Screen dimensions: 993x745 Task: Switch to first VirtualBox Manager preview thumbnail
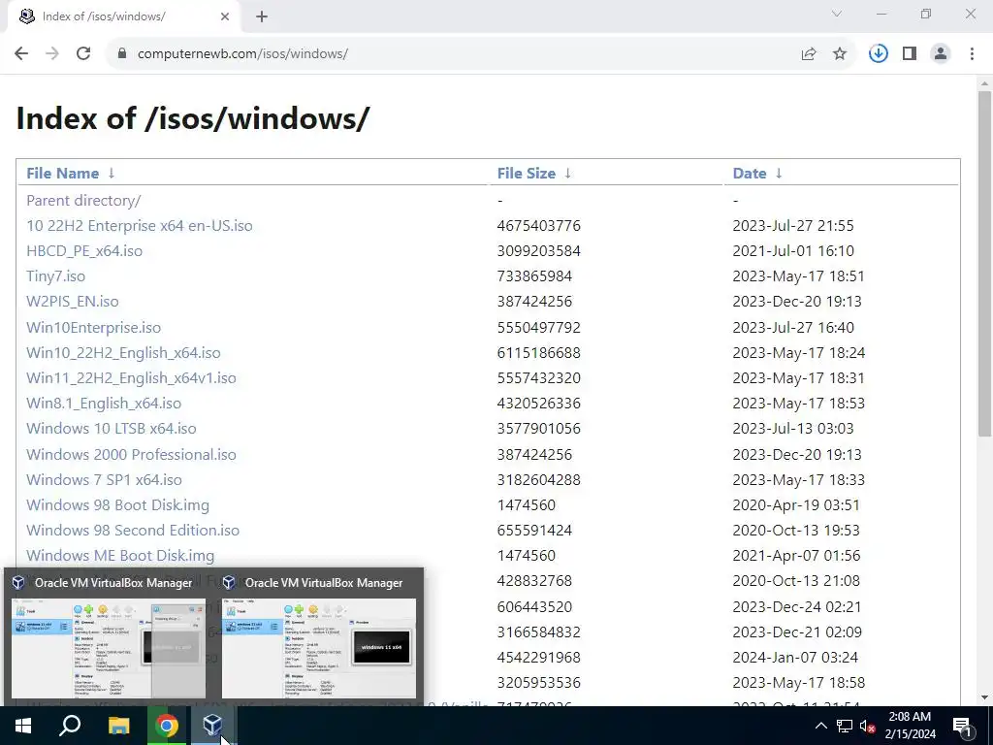tap(109, 648)
